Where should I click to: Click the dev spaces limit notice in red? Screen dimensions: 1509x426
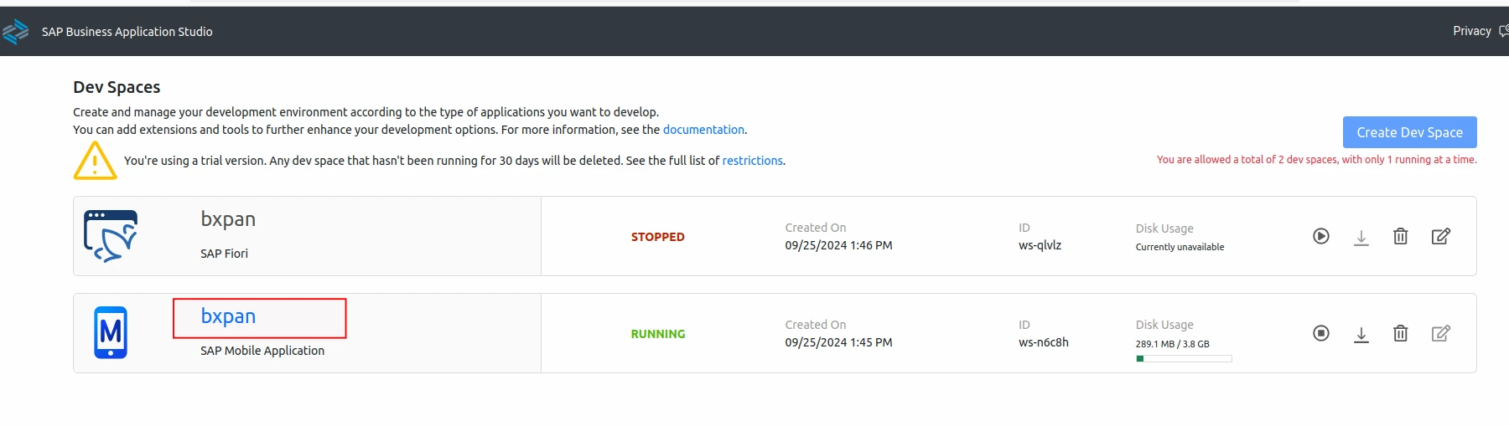[x=1316, y=160]
